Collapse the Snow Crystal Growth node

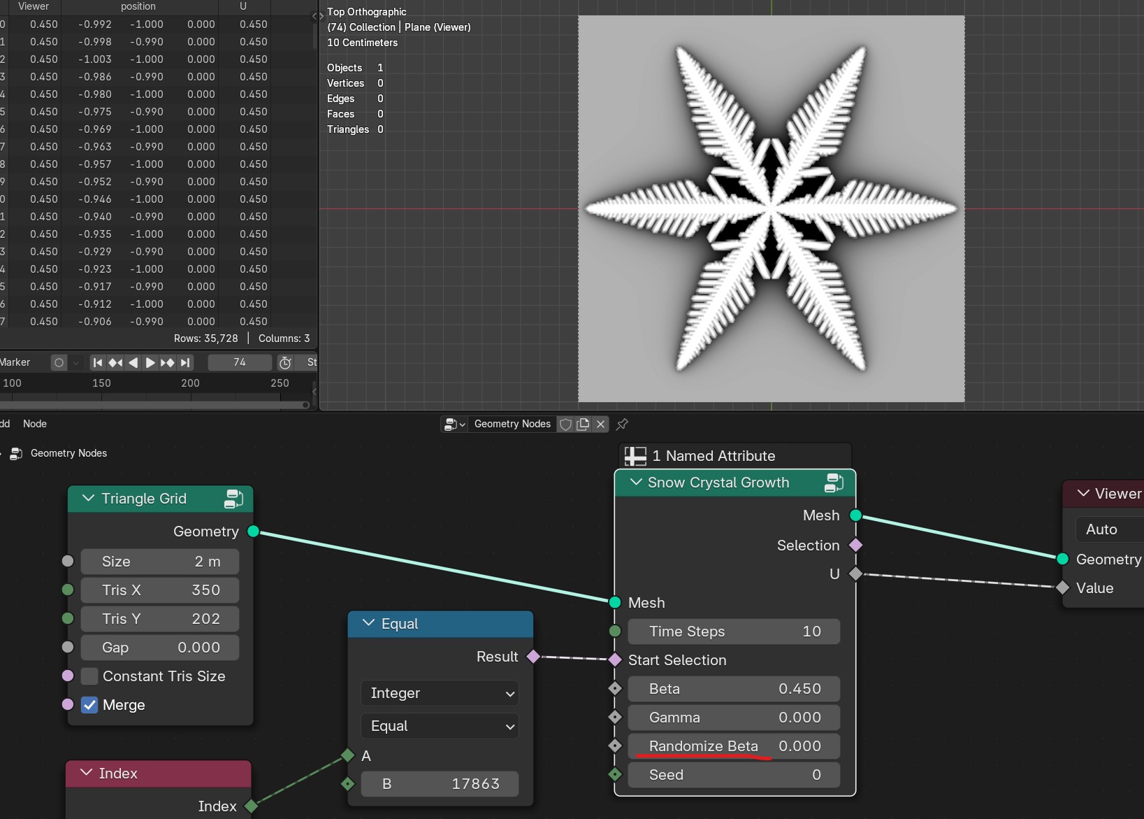(636, 482)
